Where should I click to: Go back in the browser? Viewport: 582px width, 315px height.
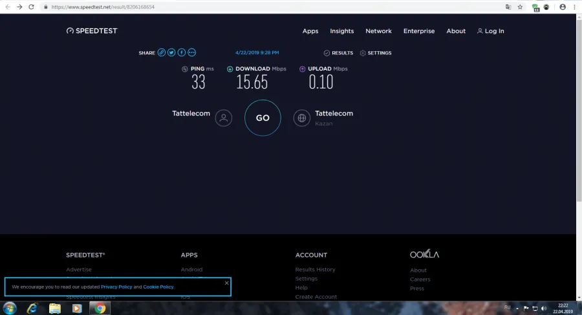[8, 6]
